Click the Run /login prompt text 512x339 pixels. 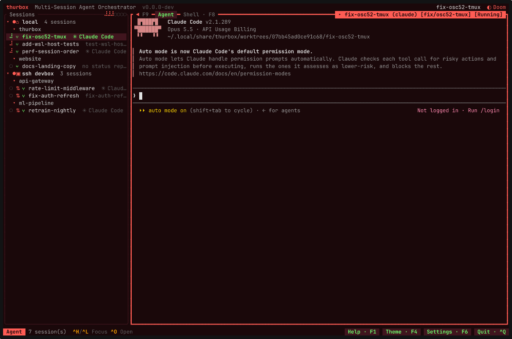click(483, 111)
